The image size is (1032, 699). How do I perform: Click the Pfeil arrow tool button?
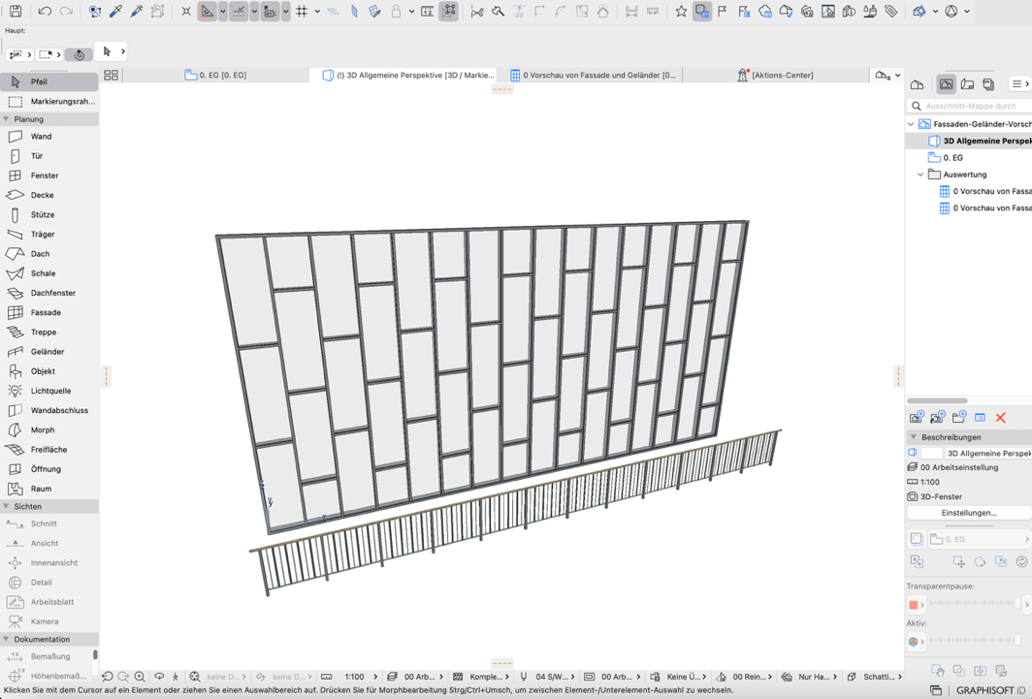point(49,81)
